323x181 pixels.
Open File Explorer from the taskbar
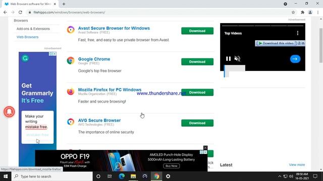(133, 176)
